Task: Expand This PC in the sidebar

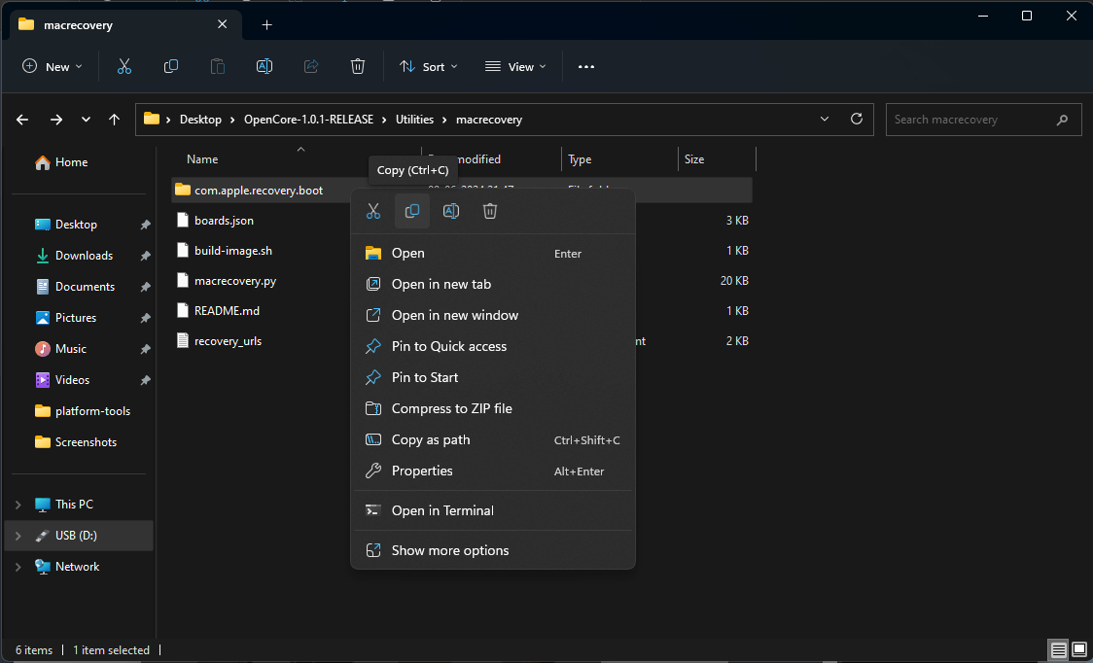Action: tap(18, 504)
